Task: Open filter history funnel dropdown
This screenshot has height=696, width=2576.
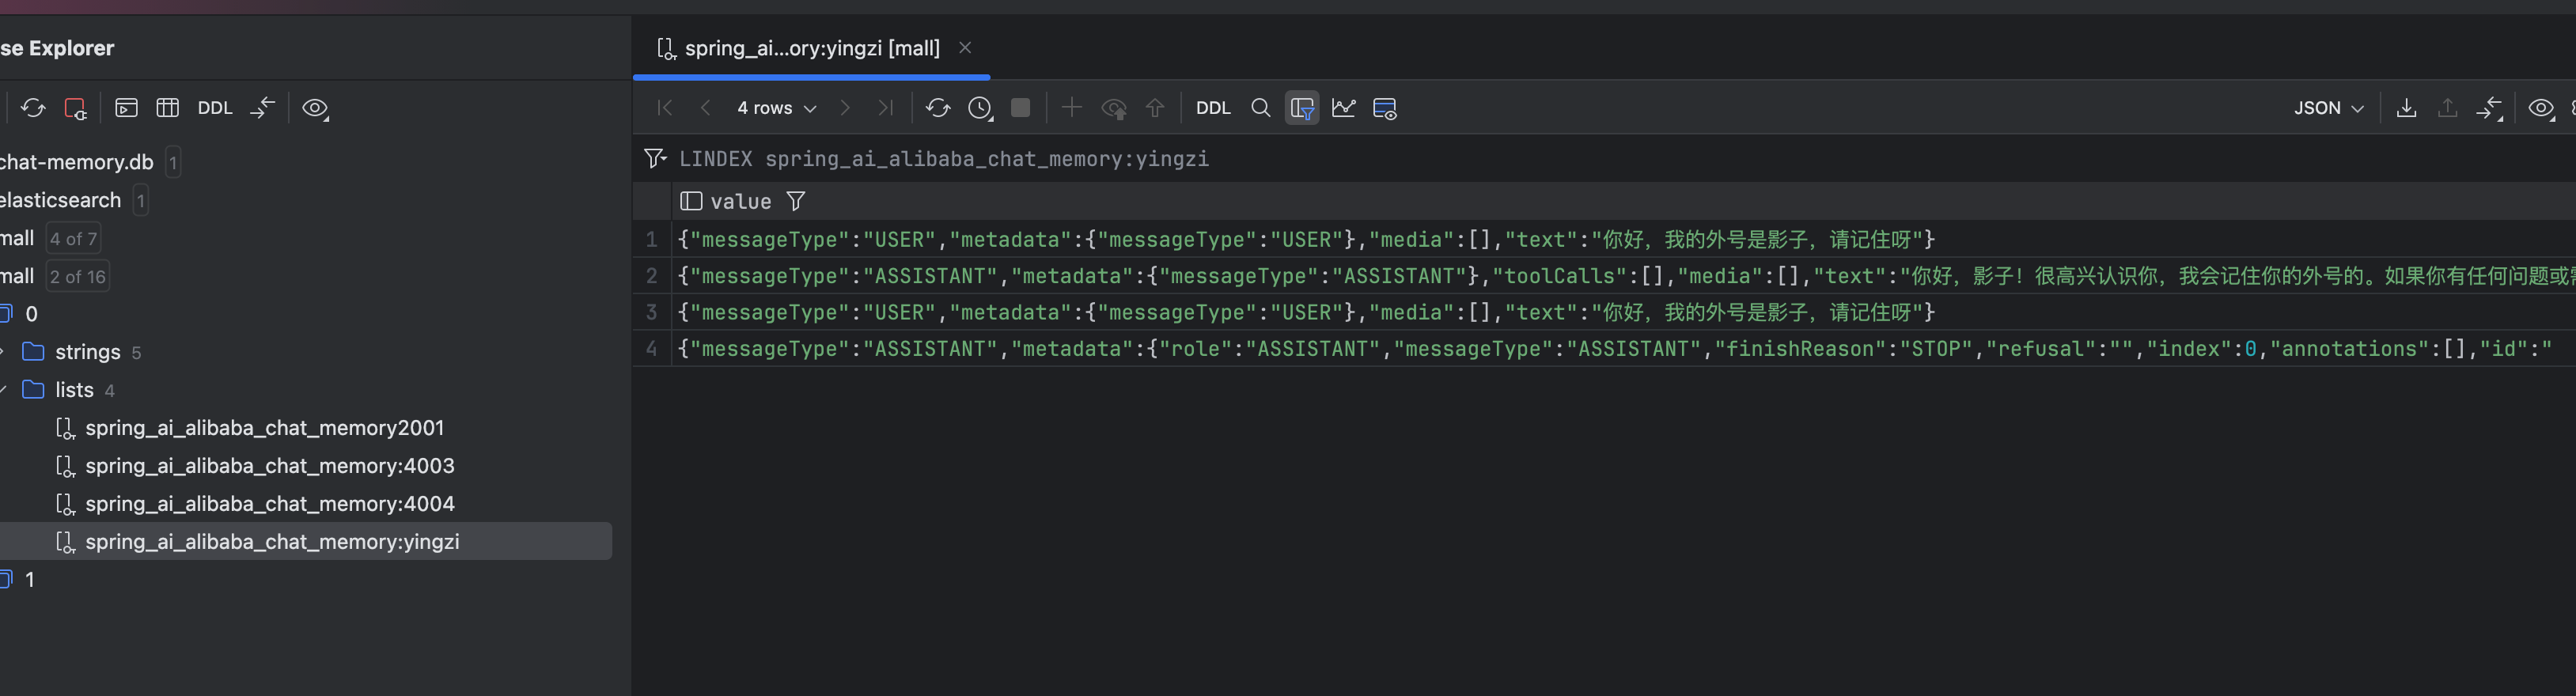Action: [655, 158]
